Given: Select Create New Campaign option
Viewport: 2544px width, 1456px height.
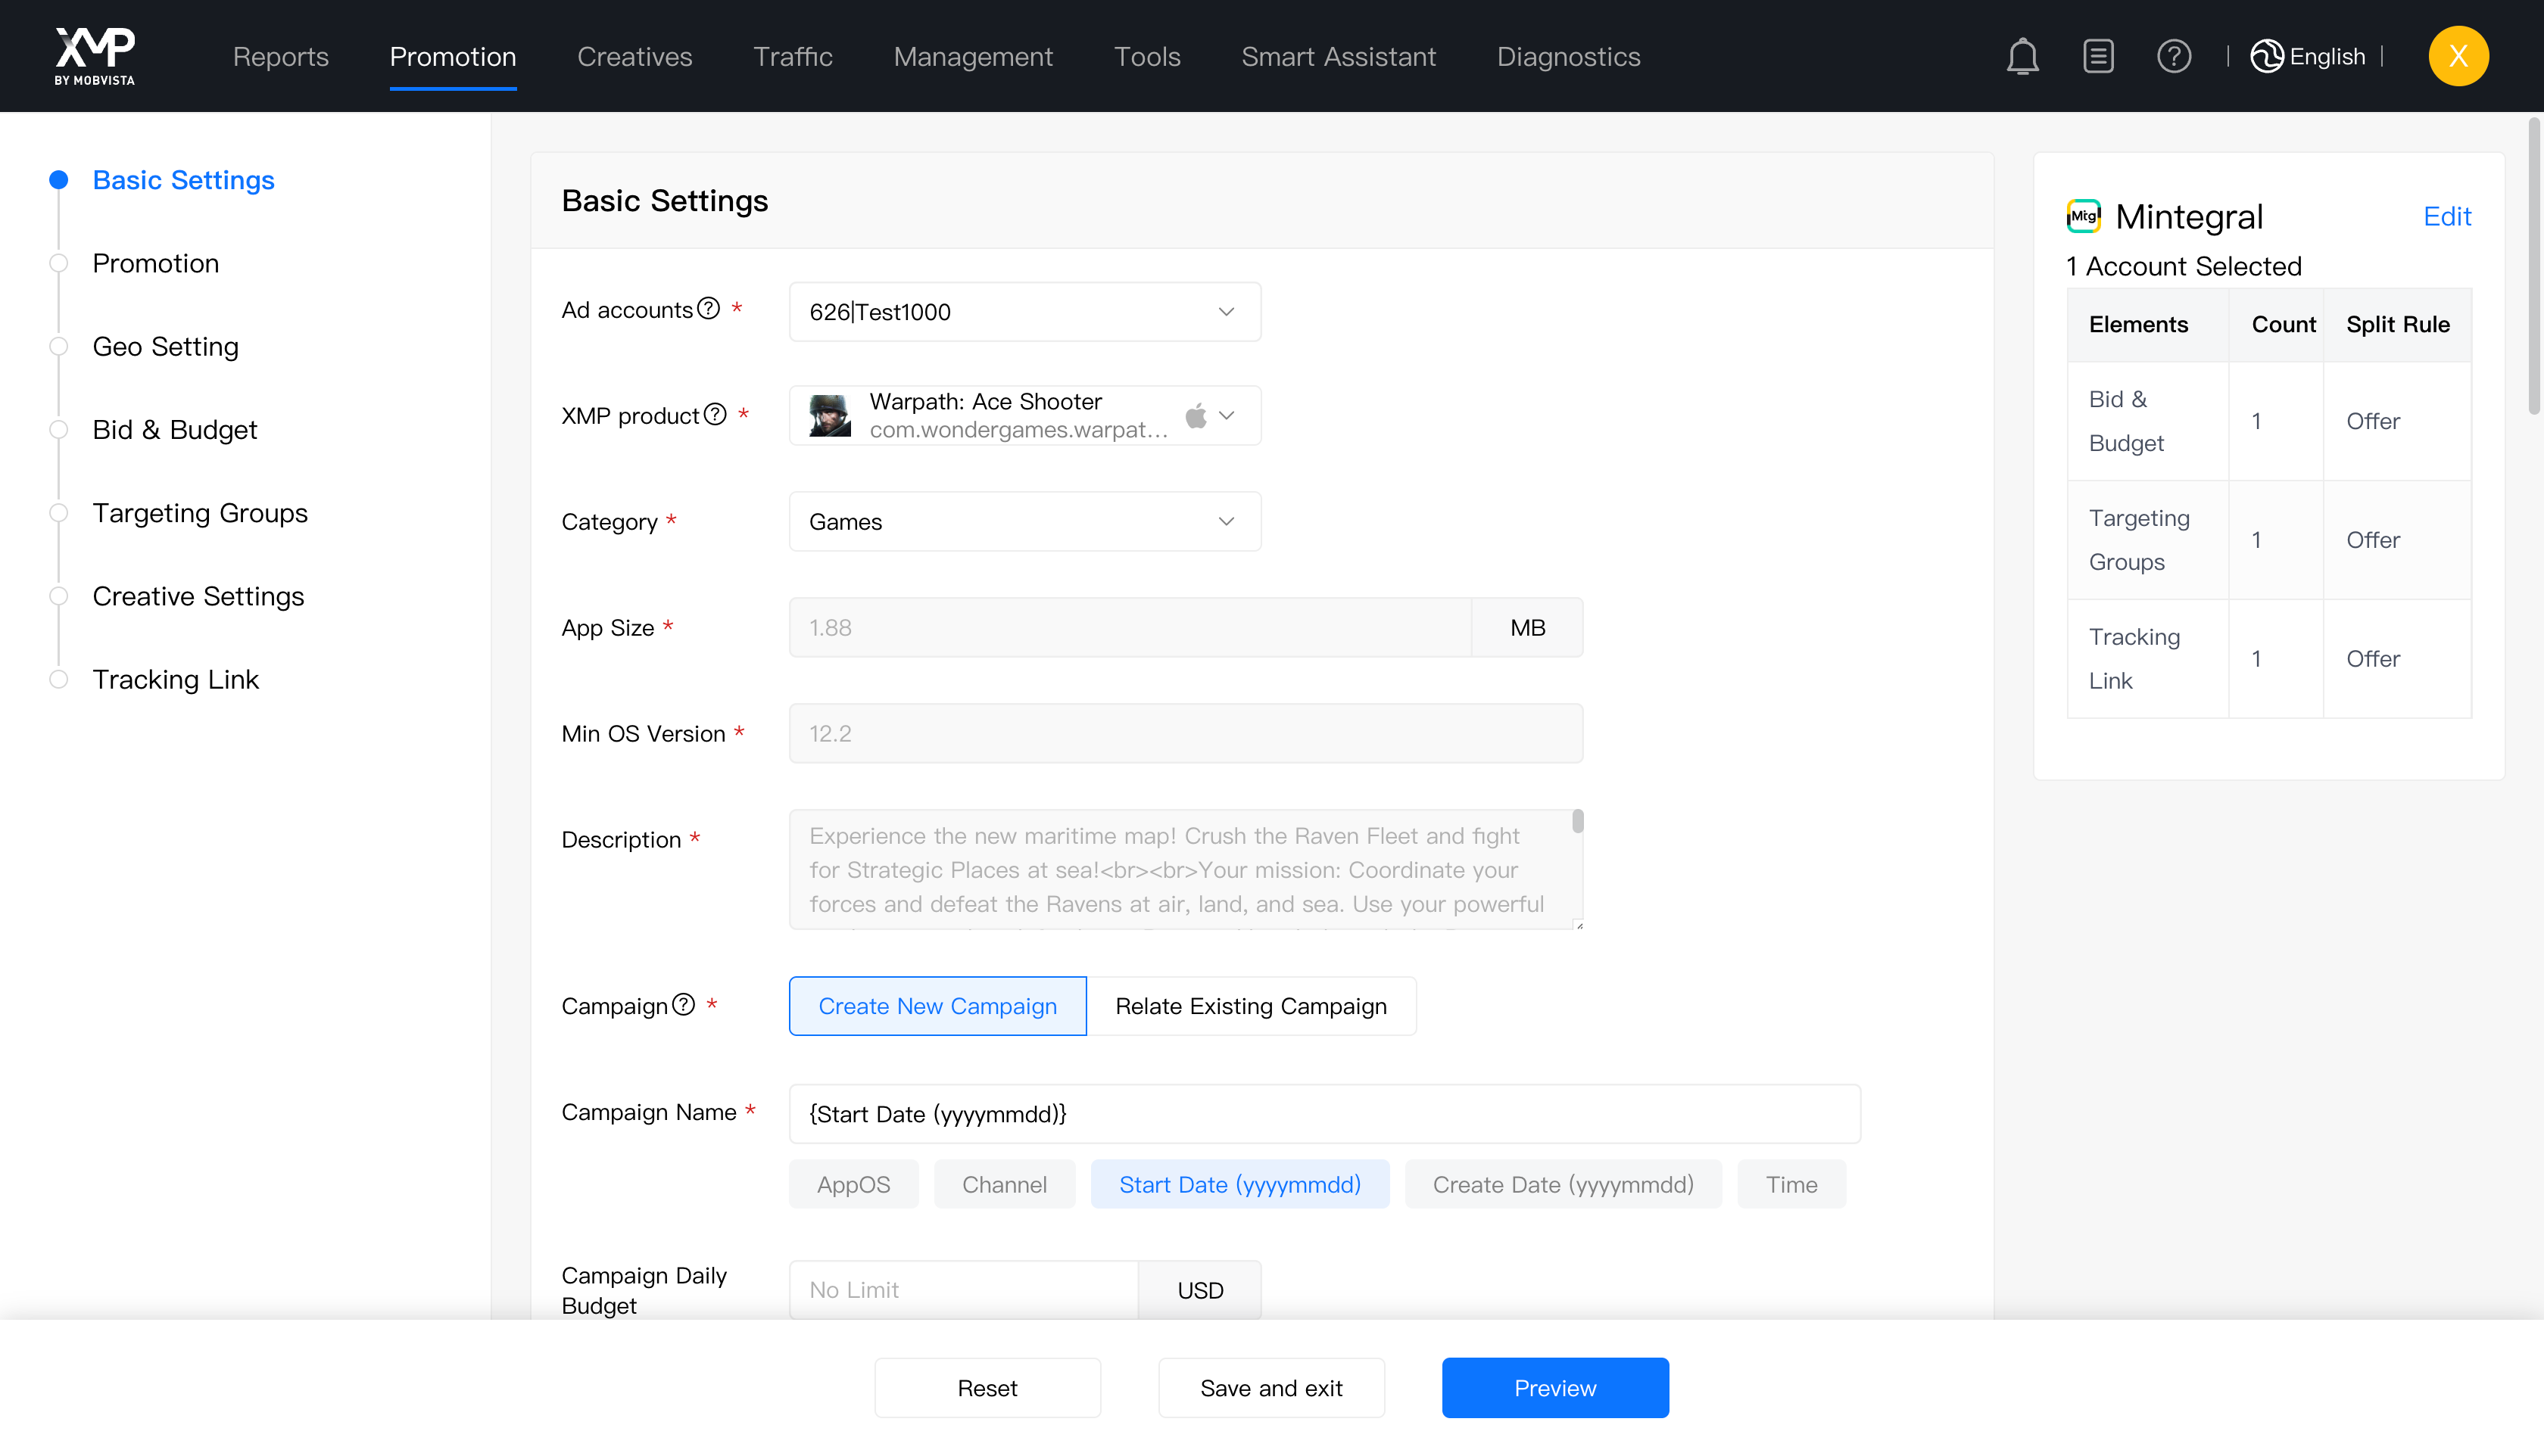Looking at the screenshot, I should tap(937, 1006).
